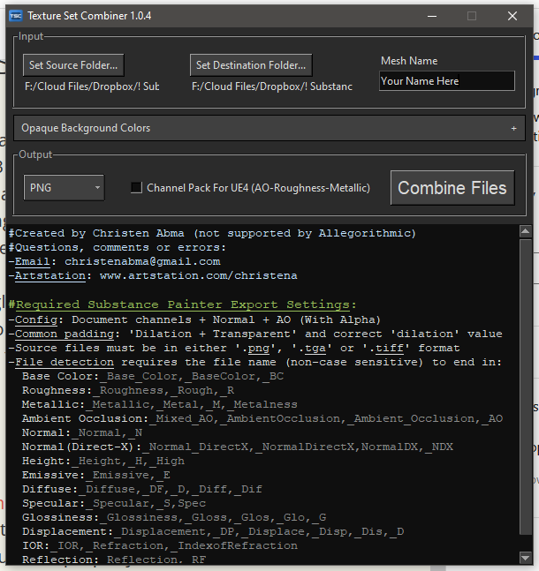
Task: Click the Required Substance Painter Export Settings heading
Action: [183, 304]
